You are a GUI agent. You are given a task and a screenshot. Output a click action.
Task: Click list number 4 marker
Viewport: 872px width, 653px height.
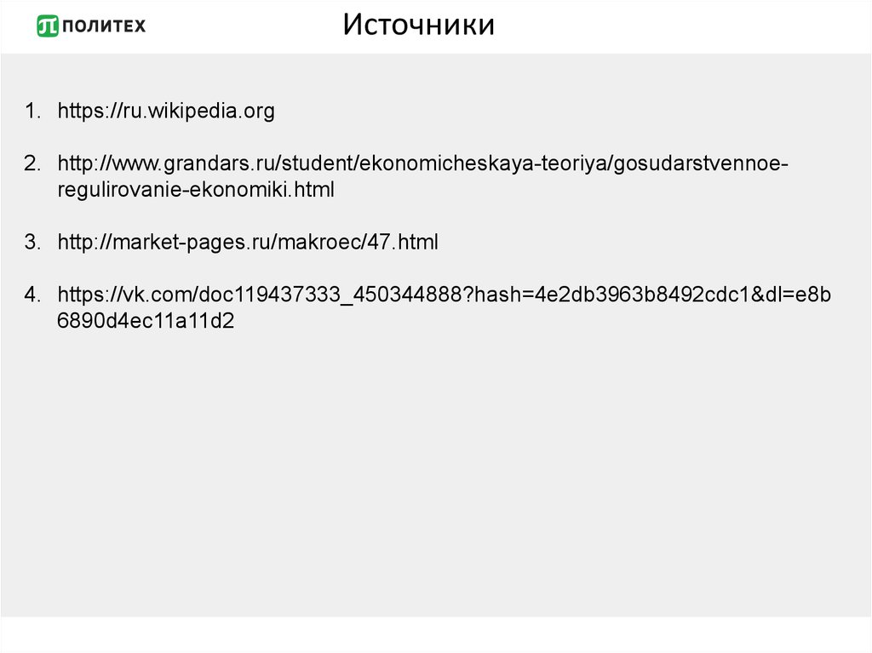point(32,295)
